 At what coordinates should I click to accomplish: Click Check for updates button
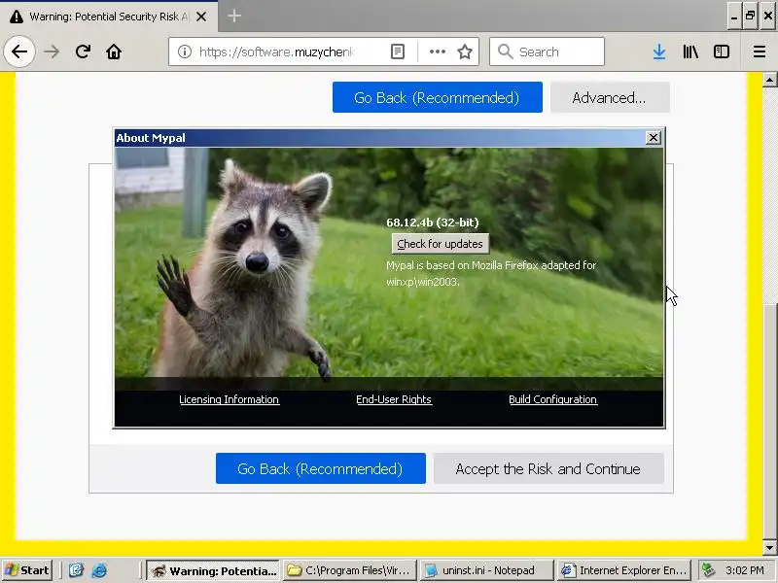441,244
